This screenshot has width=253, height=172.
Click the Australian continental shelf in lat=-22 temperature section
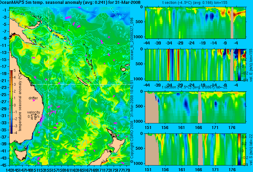point(152,107)
